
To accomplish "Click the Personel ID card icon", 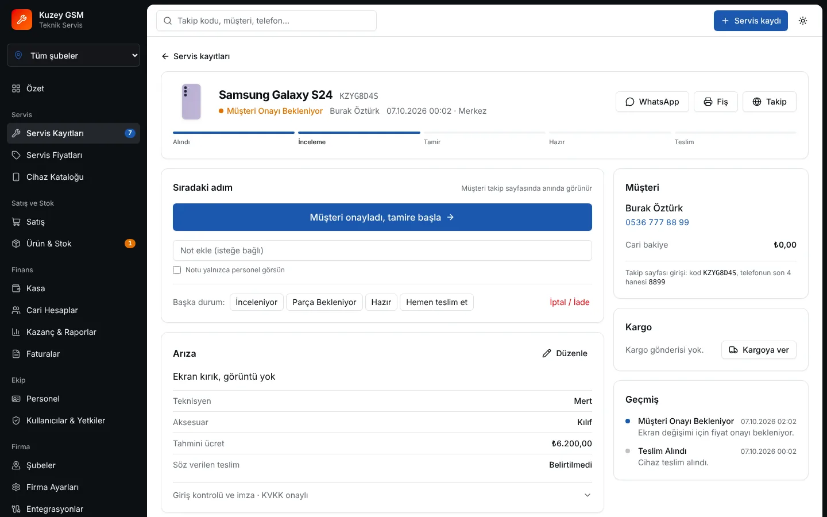I will [x=16, y=399].
